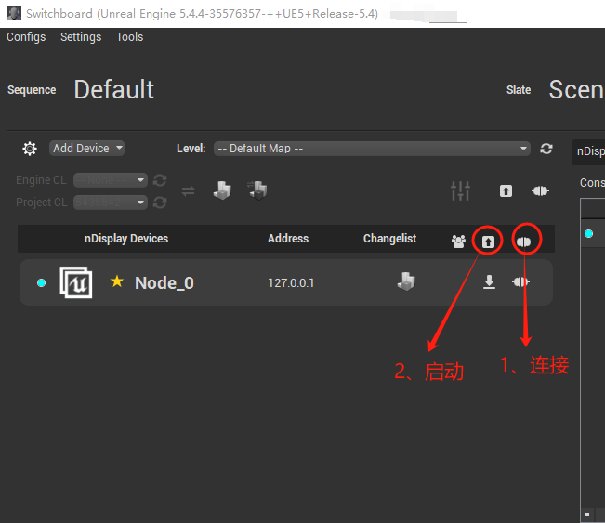This screenshot has height=523, width=605.
Task: Click the nDisplay Devices column header
Action: pos(126,239)
